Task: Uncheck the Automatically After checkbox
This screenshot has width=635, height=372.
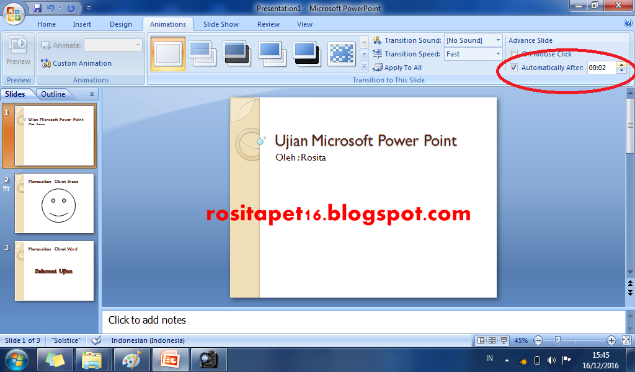Action: click(513, 68)
